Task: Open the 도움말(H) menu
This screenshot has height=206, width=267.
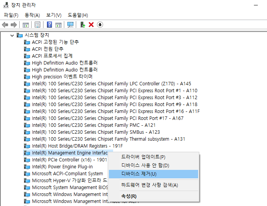Action: coord(78,15)
